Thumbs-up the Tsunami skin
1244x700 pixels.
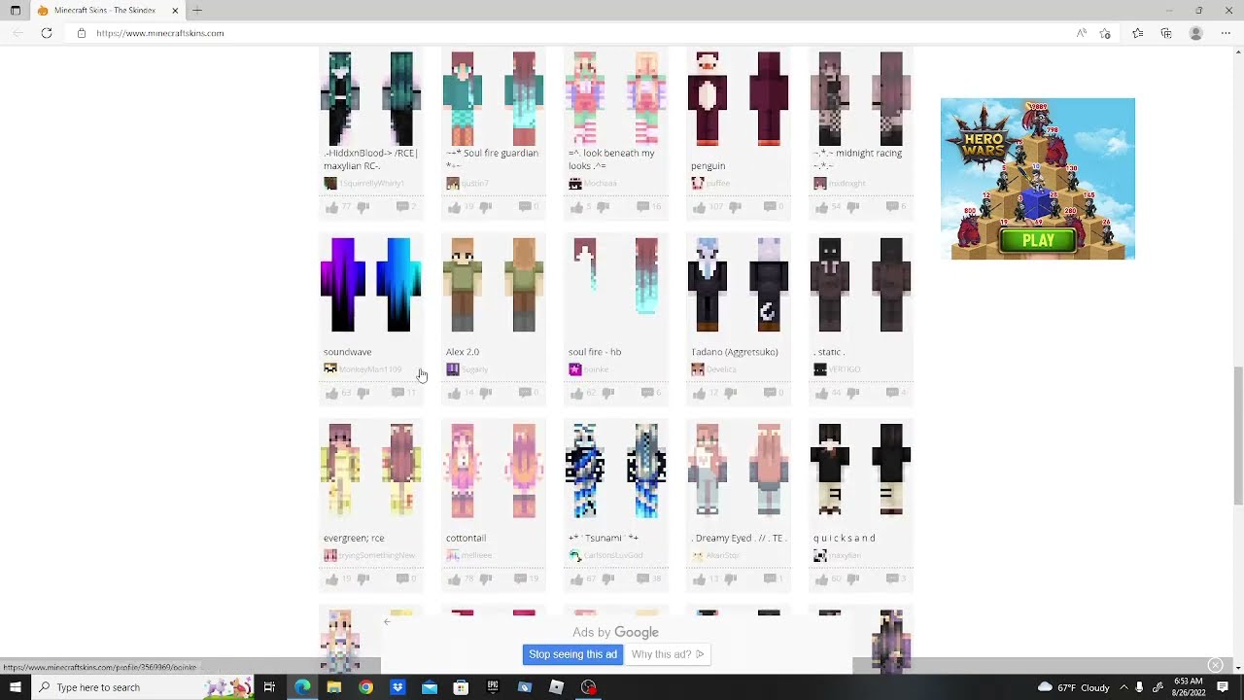tap(577, 579)
